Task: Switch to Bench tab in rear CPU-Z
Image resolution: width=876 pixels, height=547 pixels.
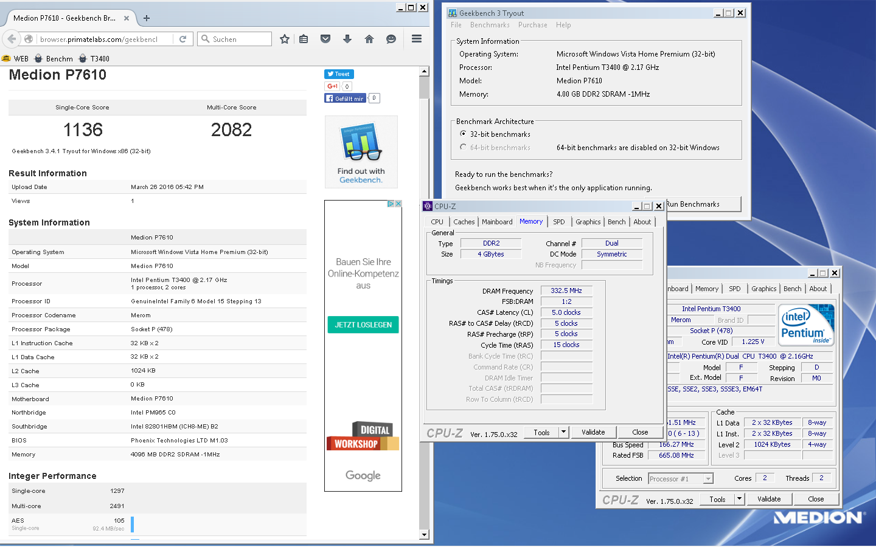Action: pos(792,289)
